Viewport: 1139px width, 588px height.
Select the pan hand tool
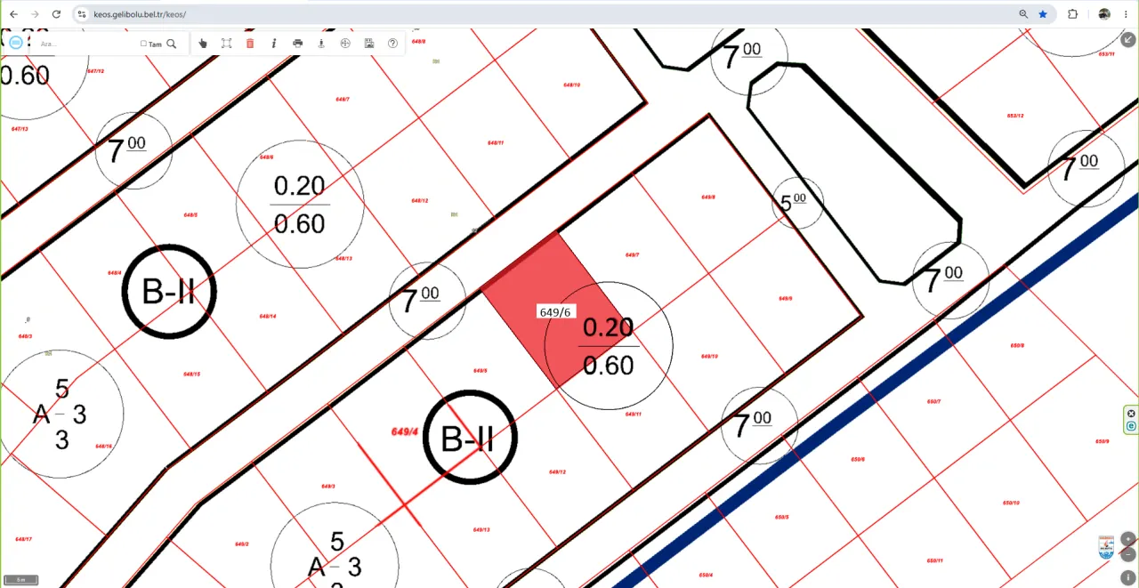(203, 43)
